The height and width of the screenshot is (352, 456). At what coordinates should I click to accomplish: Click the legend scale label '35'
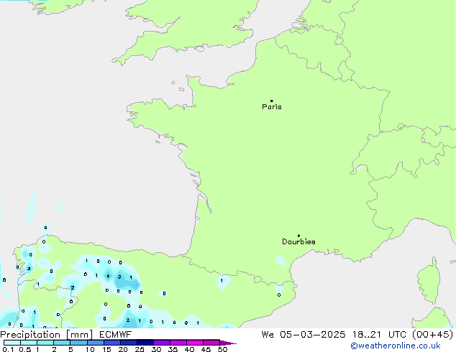click(173, 349)
